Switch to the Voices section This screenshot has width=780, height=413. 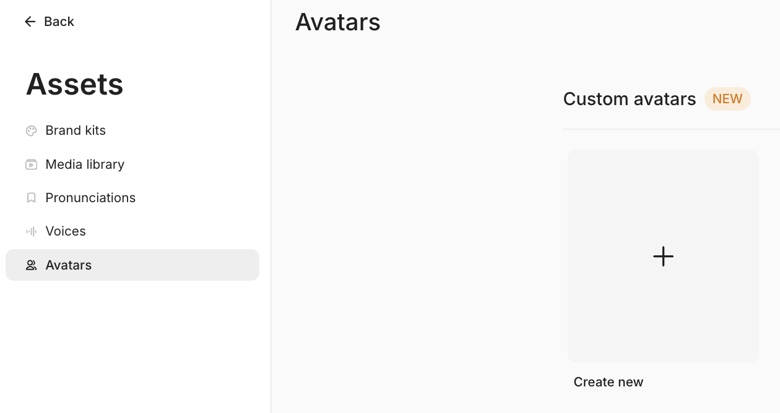point(66,231)
